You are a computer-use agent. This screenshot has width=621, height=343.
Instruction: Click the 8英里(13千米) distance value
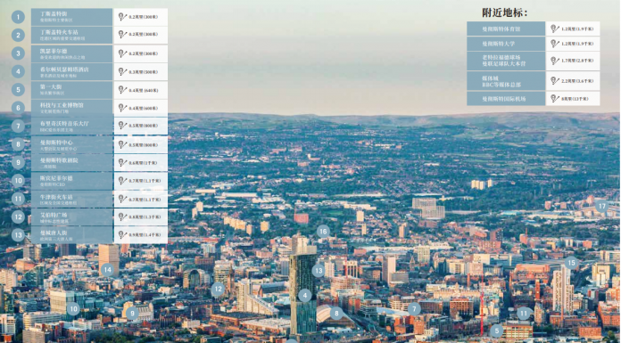point(575,99)
